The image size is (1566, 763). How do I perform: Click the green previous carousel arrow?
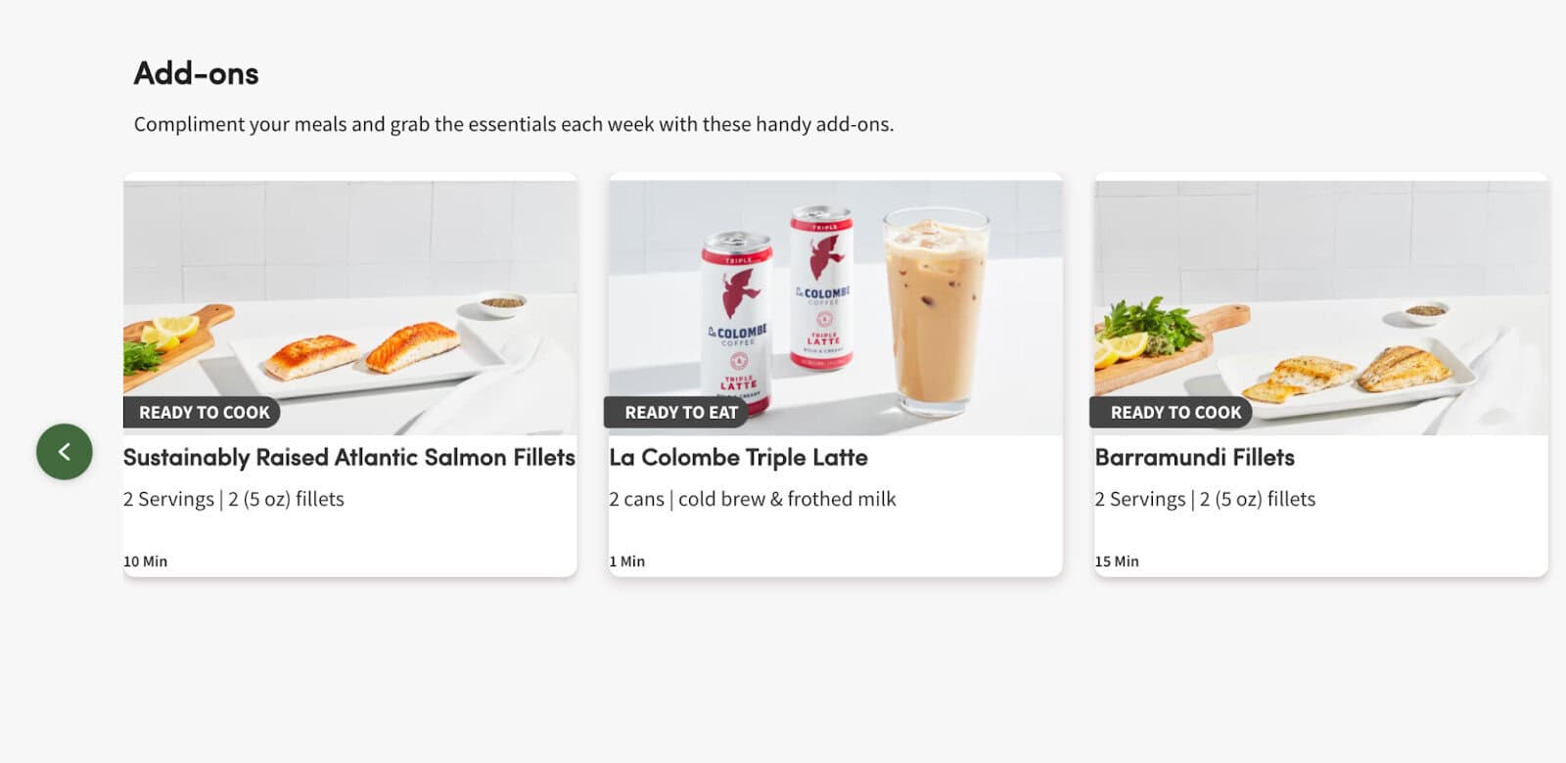pos(65,451)
